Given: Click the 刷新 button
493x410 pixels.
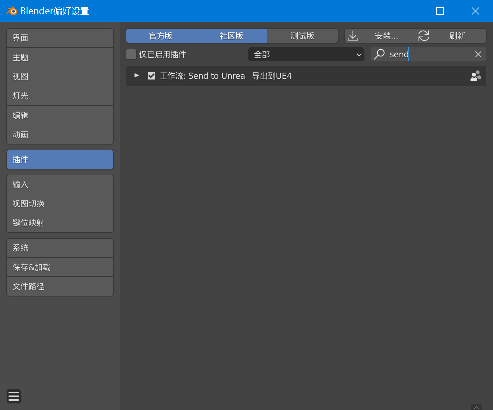Looking at the screenshot, I should (x=458, y=35).
